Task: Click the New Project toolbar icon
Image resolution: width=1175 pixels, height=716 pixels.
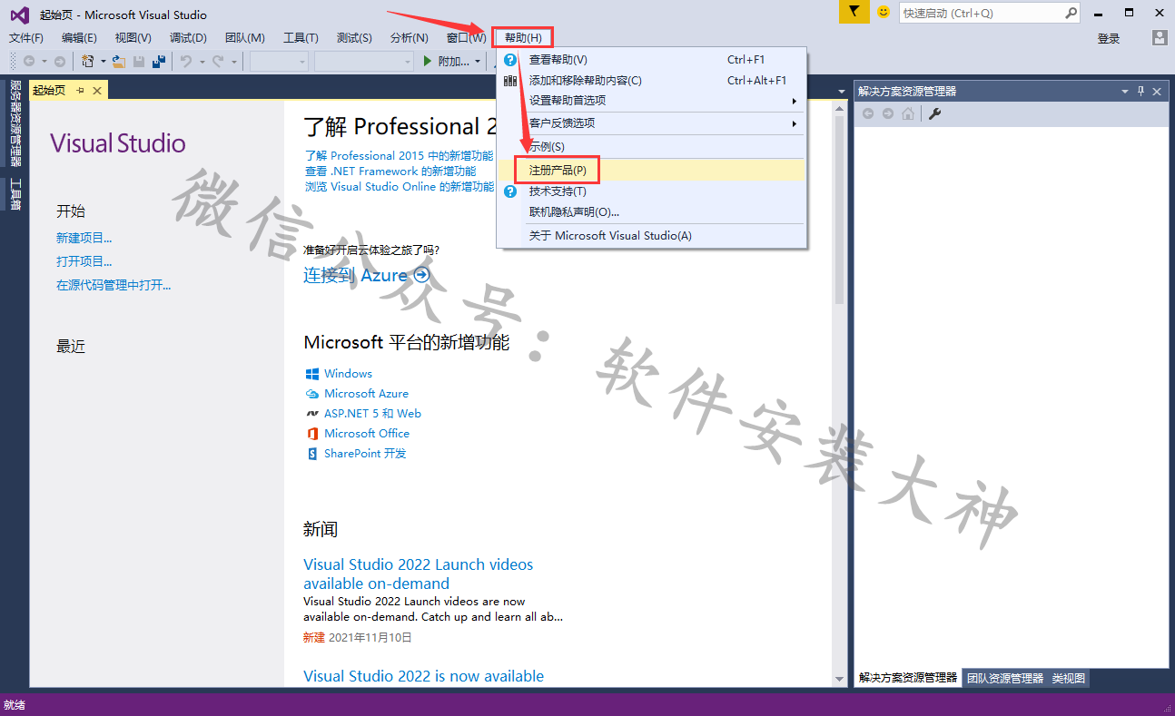Action: tap(88, 61)
